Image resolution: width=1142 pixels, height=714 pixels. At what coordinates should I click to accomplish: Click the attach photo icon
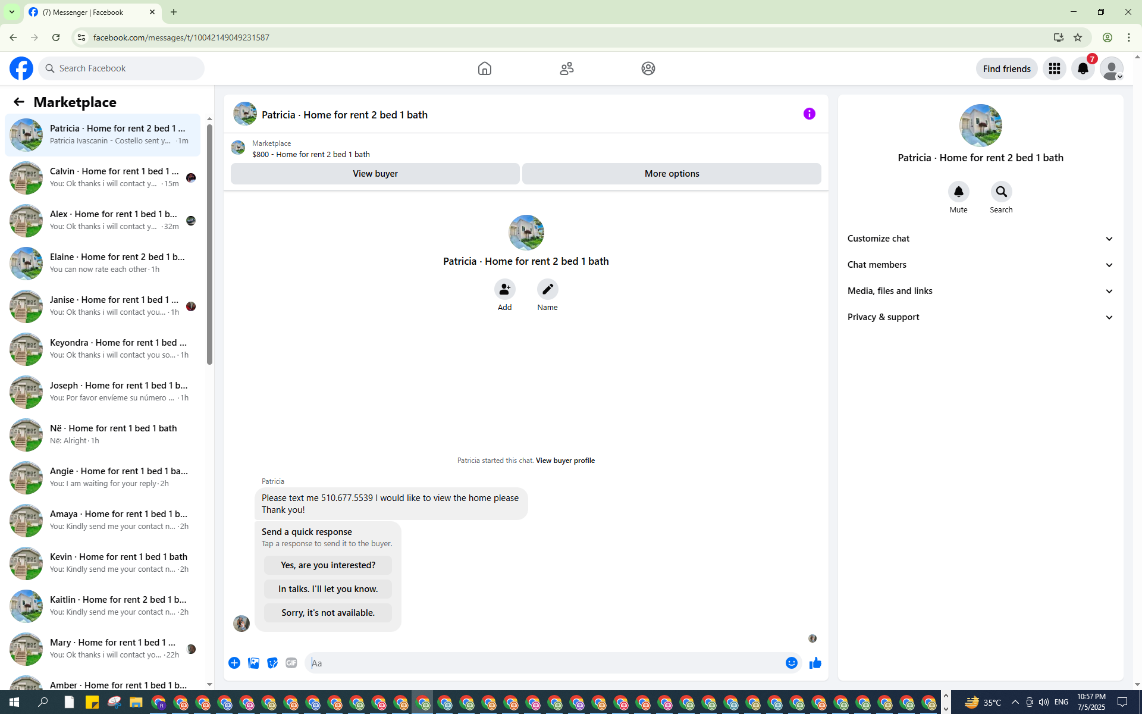[253, 663]
